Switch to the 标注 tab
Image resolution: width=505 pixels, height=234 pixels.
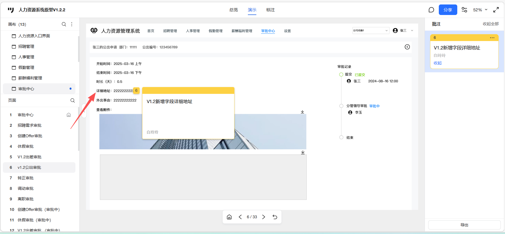coord(270,10)
